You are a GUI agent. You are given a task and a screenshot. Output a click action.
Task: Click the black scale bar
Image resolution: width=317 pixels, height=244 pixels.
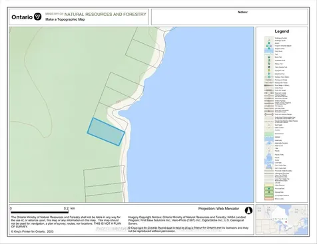(39, 212)
